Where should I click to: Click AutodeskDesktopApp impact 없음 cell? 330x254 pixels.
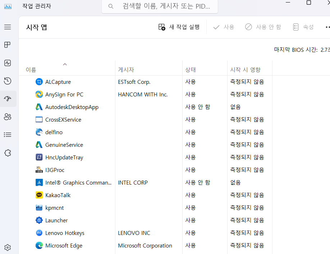click(235, 107)
